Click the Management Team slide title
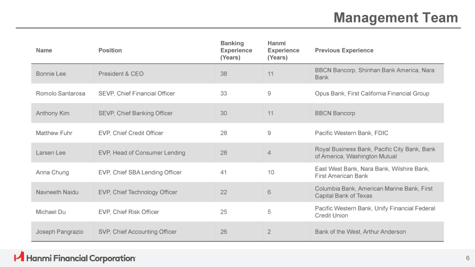Screen dimensions: 475x267 (395, 18)
